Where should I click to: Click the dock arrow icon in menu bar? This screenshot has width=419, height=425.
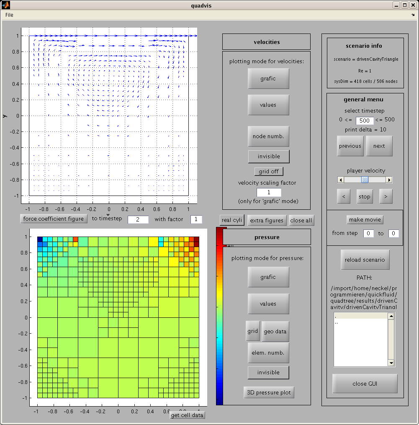(413, 15)
